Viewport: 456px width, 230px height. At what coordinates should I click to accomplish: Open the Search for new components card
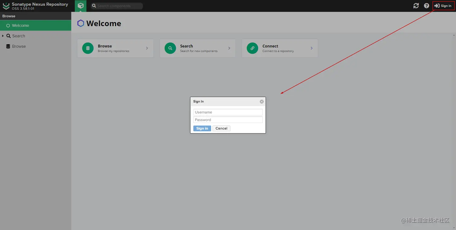click(x=198, y=48)
